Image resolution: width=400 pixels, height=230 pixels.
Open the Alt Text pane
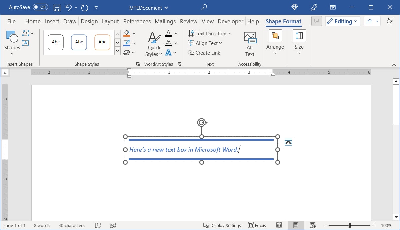[x=249, y=44]
